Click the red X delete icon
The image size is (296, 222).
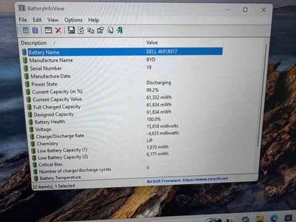(59, 30)
